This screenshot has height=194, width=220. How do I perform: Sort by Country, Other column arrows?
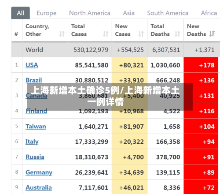pyautogui.click(x=62, y=34)
